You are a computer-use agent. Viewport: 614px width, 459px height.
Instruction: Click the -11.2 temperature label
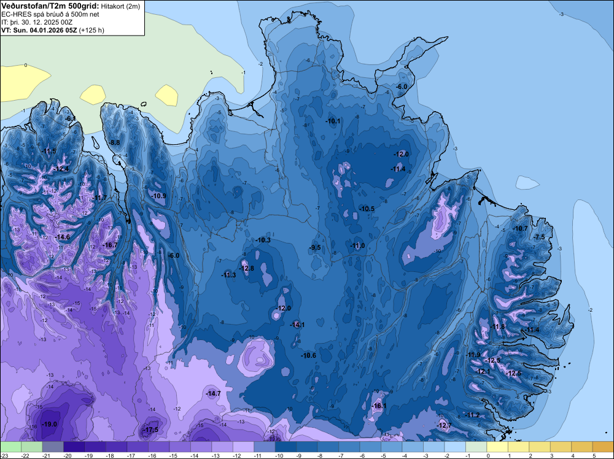(473, 415)
